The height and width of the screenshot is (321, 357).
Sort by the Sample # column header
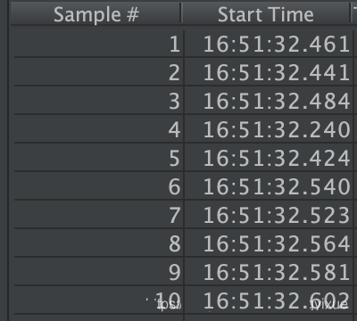click(x=95, y=14)
